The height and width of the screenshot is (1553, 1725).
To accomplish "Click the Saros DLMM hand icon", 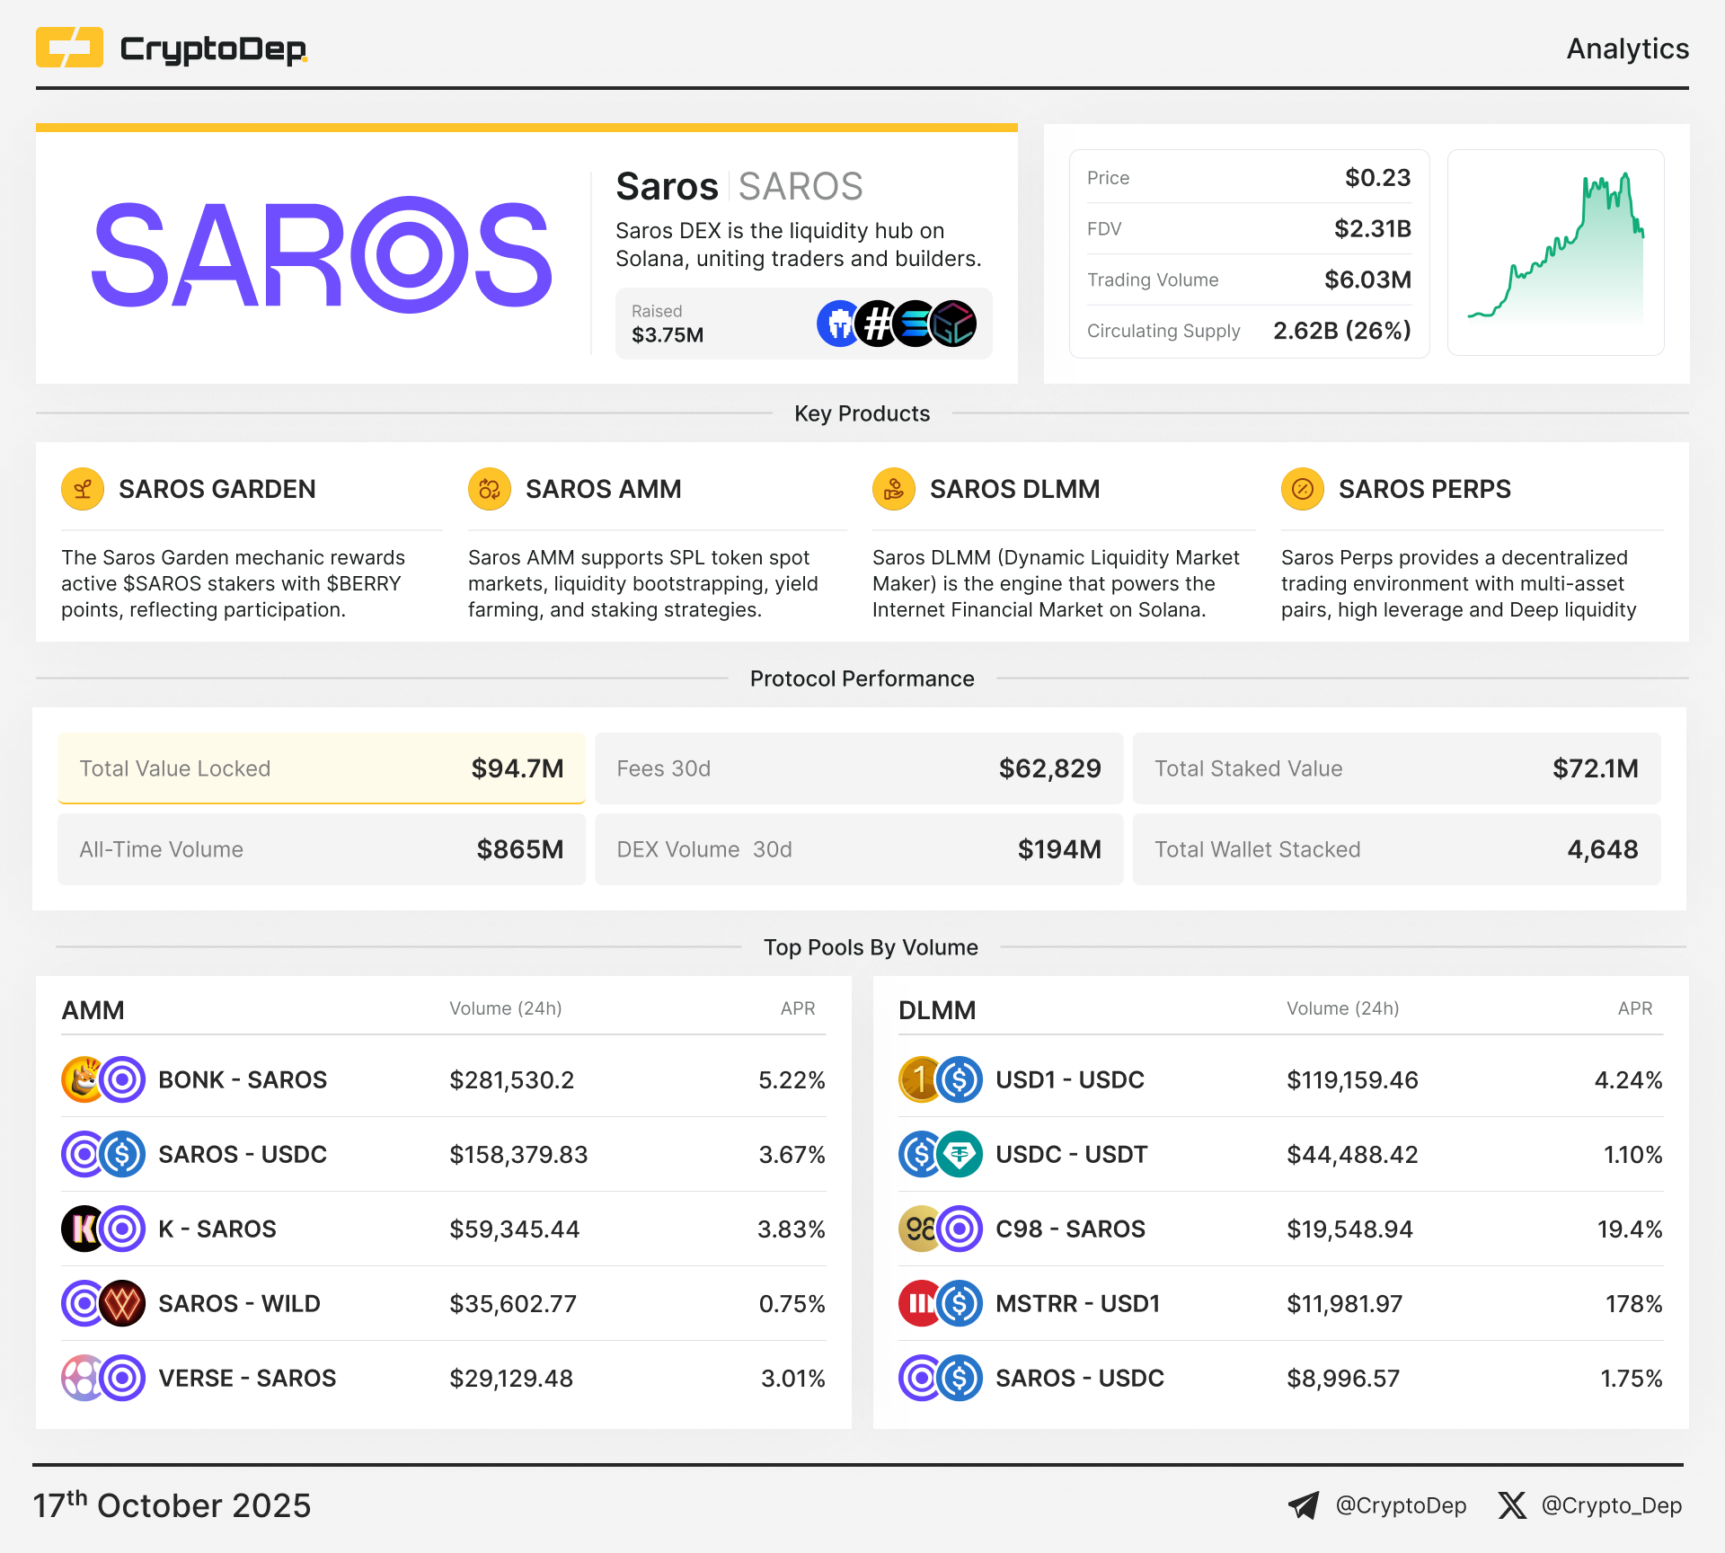I will (x=894, y=489).
